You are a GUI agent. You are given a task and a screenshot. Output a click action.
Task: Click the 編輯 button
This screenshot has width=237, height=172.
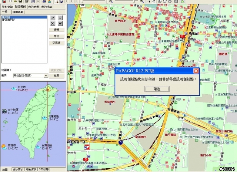click(x=56, y=30)
